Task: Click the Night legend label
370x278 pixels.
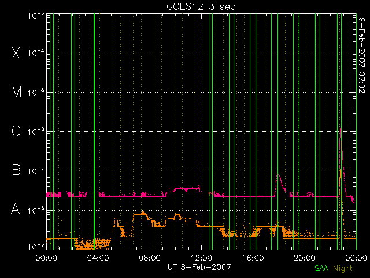Action: [x=343, y=269]
